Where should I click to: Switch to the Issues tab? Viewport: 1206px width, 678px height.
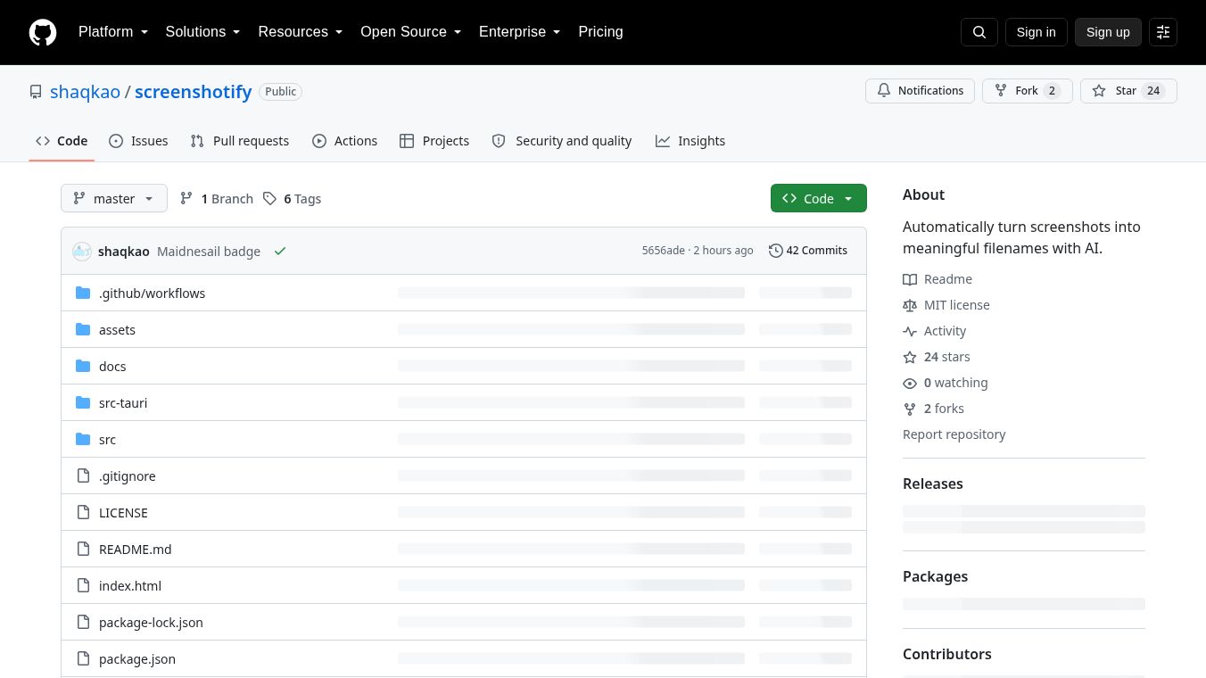(138, 141)
